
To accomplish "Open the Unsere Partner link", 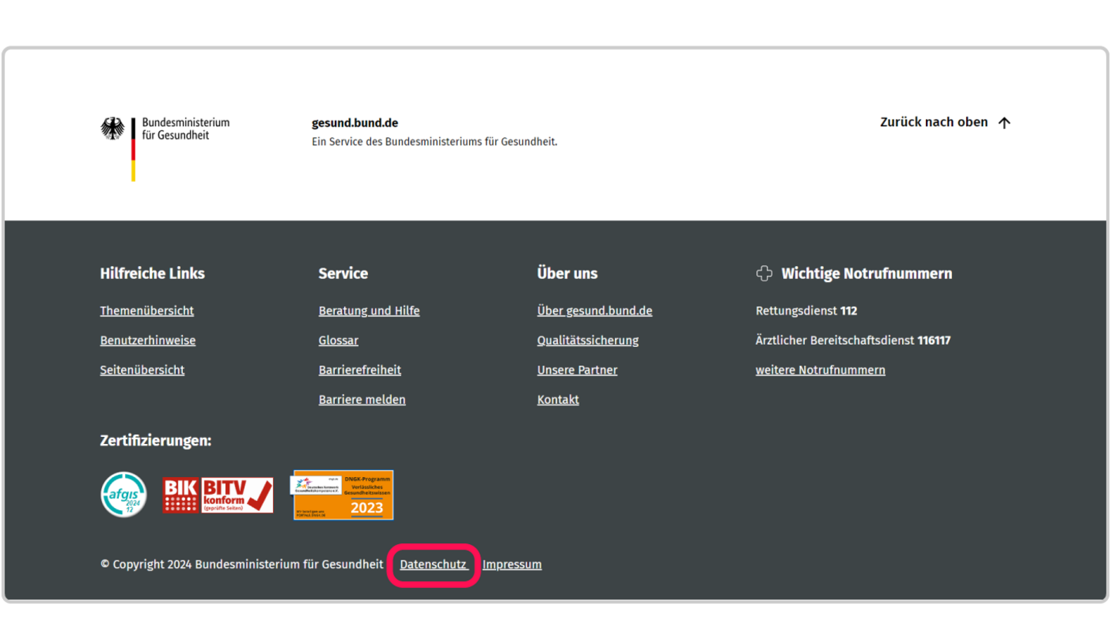I will click(x=577, y=370).
